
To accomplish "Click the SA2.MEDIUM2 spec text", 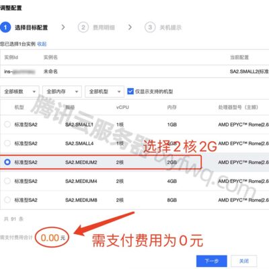I will click(81, 162).
